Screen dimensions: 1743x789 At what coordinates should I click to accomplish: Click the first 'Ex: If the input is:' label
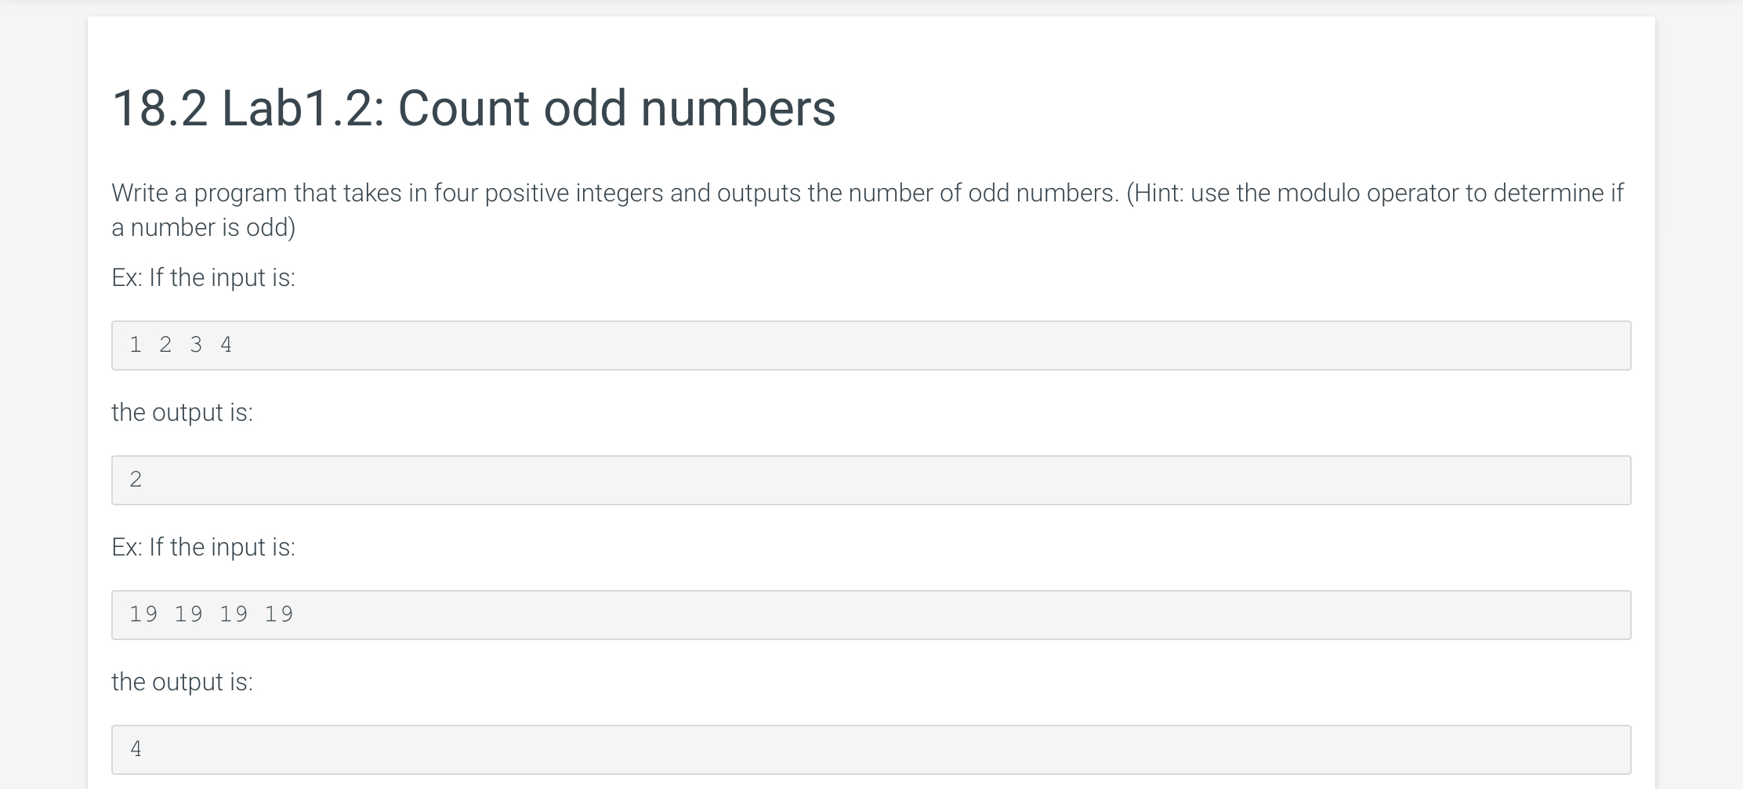point(204,277)
